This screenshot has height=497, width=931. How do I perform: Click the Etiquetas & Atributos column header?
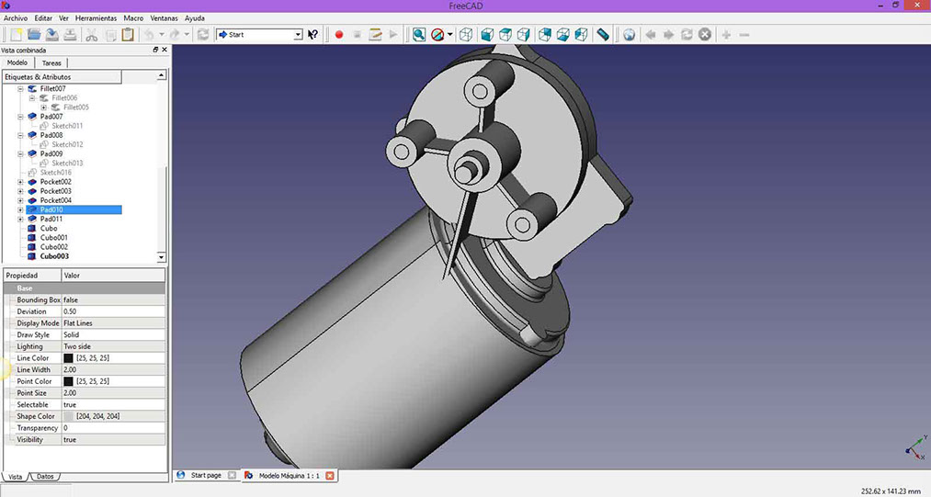coord(62,76)
